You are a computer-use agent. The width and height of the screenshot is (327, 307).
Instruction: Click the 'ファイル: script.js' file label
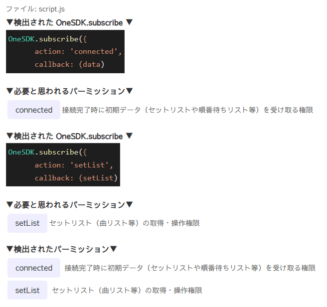pyautogui.click(x=35, y=9)
